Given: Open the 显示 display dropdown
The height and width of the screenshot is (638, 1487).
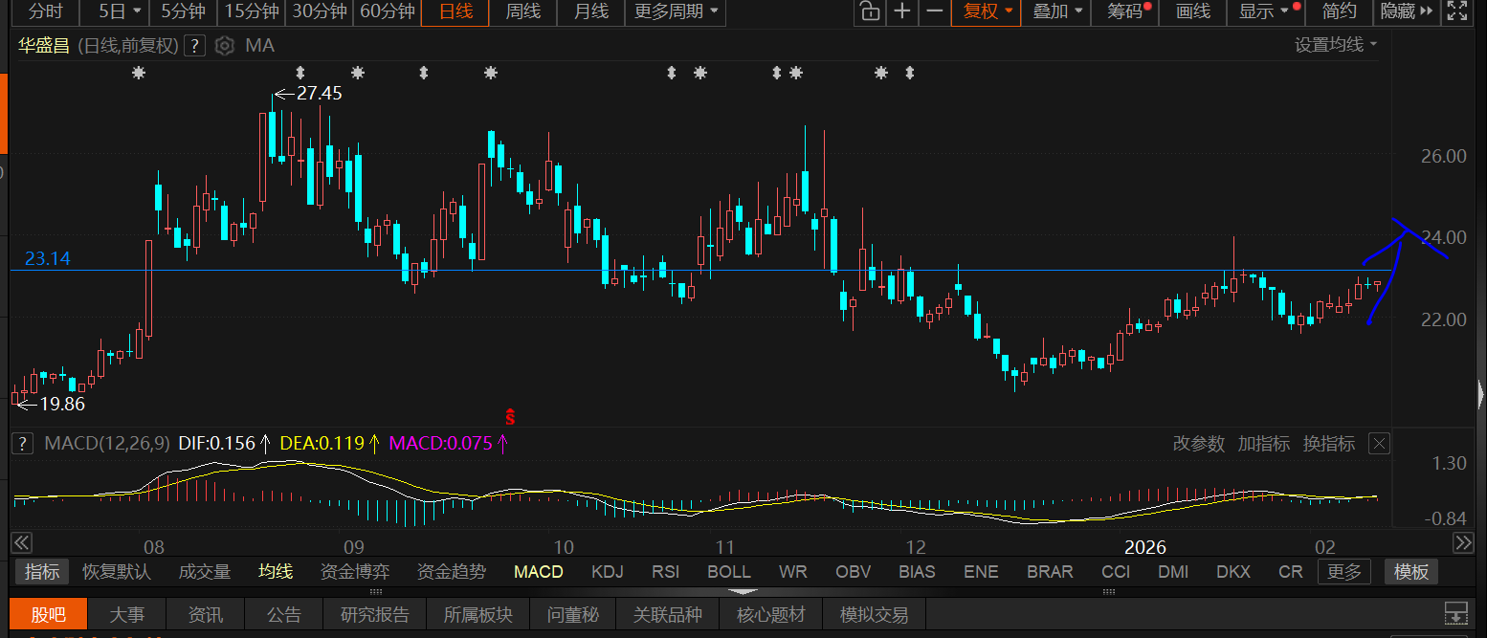Looking at the screenshot, I should (x=1265, y=11).
